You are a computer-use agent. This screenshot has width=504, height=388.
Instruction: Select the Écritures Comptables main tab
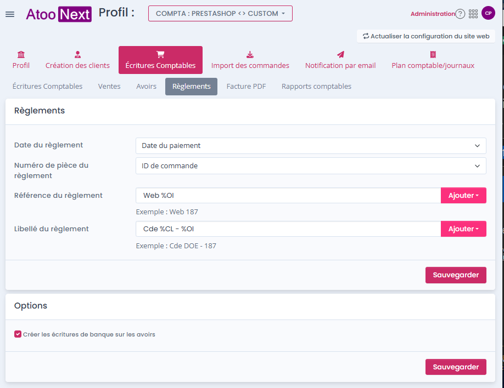point(160,60)
